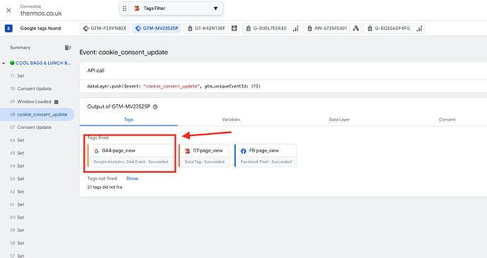The width and height of the screenshot is (487, 258).
Task: Switch to the Variables tab
Action: coord(231,119)
